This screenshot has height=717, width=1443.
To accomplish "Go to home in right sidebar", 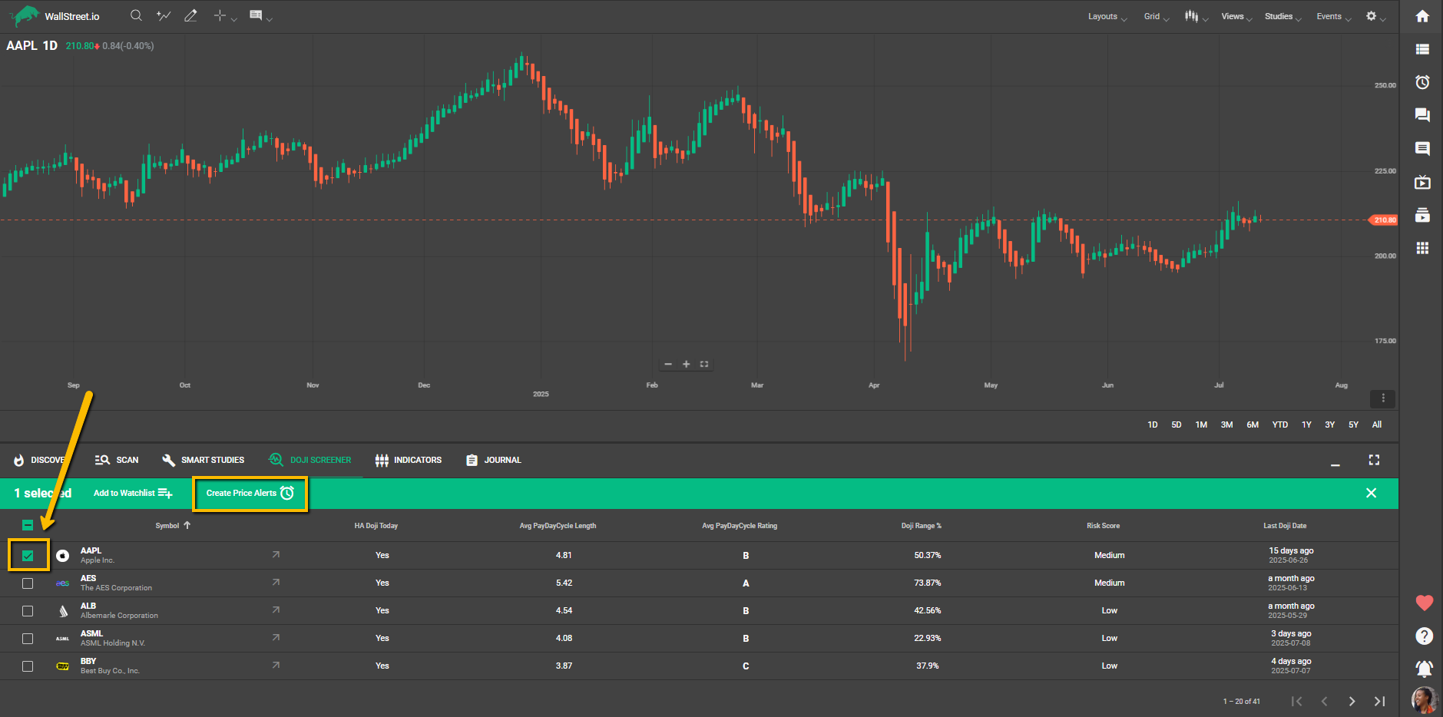I will (x=1422, y=16).
